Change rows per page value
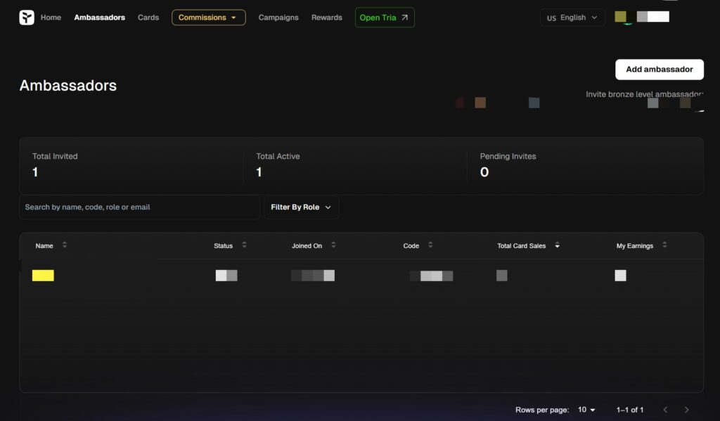 (586, 410)
